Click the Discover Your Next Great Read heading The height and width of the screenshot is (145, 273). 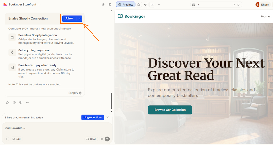tap(206, 69)
